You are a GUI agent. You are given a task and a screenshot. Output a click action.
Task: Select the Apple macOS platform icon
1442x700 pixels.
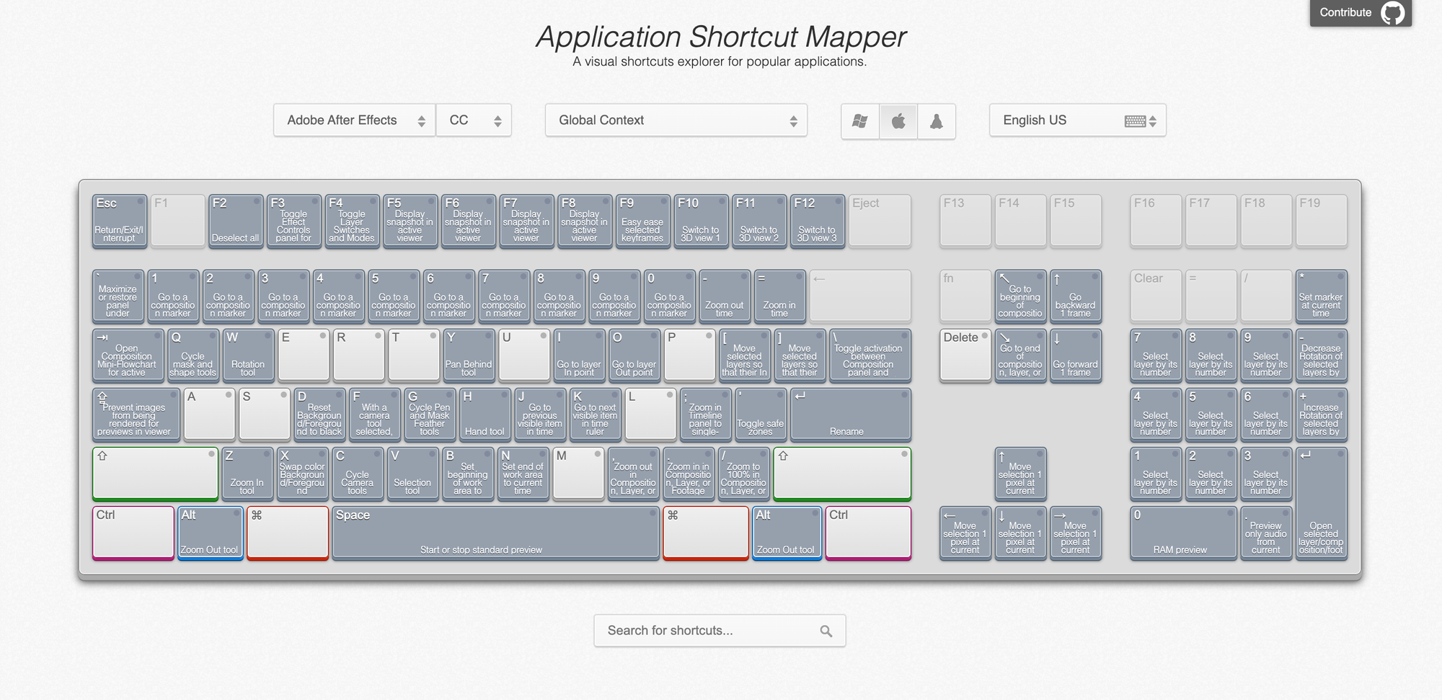pyautogui.click(x=898, y=121)
